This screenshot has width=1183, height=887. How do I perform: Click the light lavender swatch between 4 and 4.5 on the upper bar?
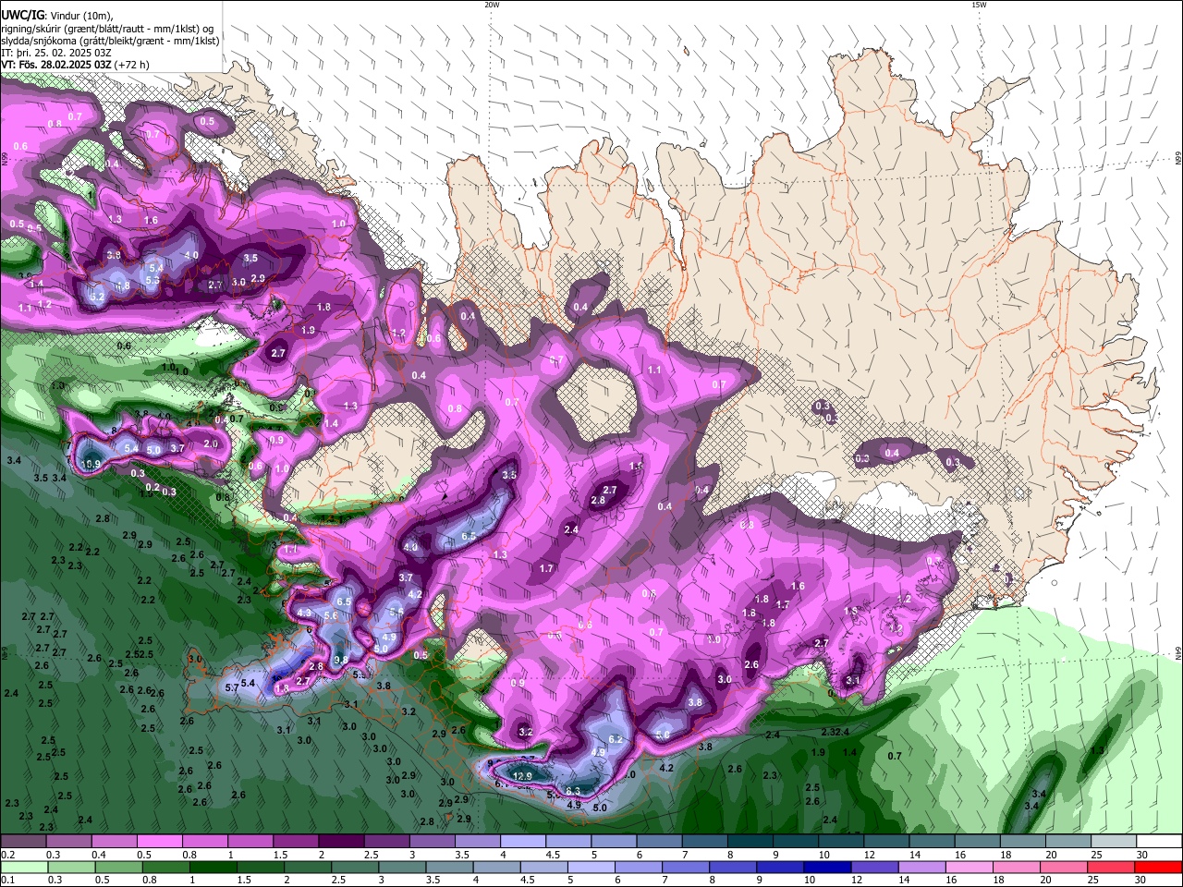[x=522, y=842]
